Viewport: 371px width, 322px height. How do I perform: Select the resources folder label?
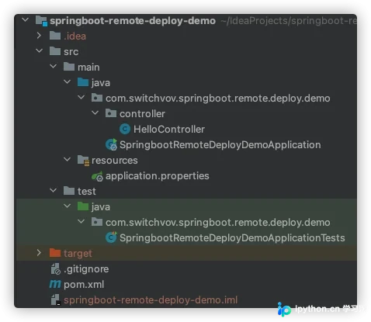coord(115,161)
